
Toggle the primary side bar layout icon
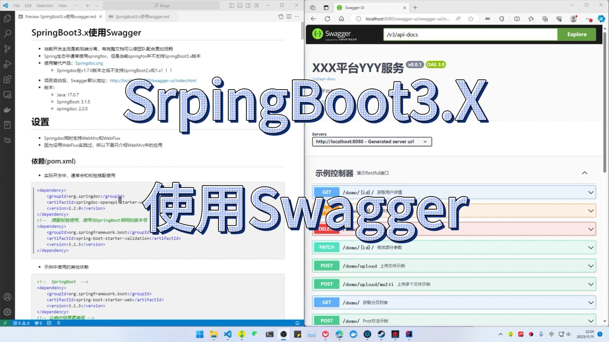(x=232, y=5)
